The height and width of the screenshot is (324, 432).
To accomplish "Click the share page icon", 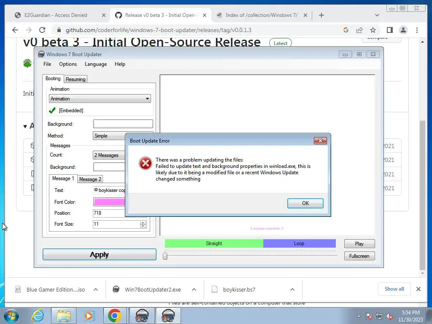I will pos(359,30).
